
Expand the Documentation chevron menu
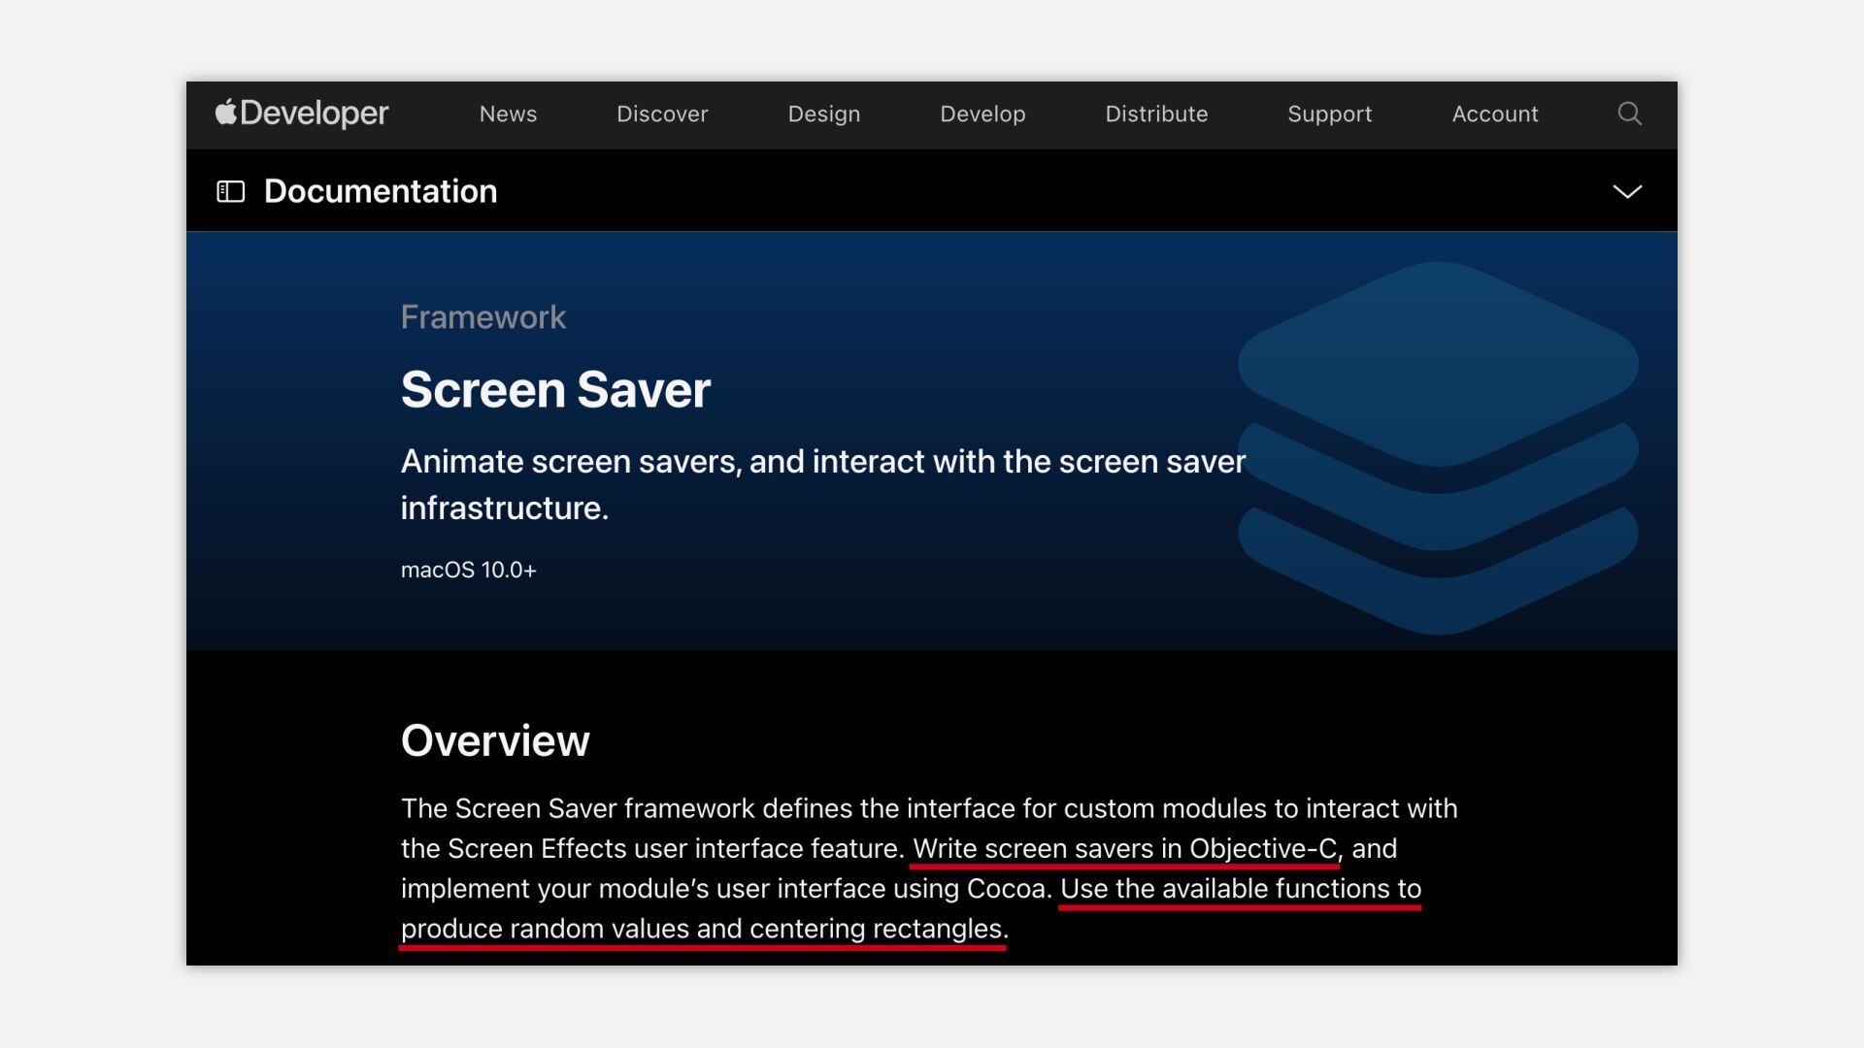[1627, 191]
